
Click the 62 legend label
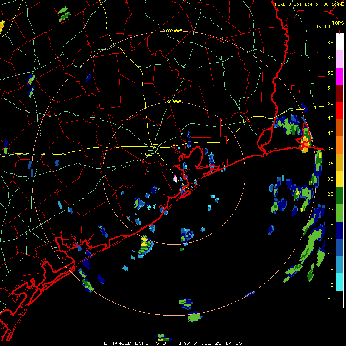point(330,58)
